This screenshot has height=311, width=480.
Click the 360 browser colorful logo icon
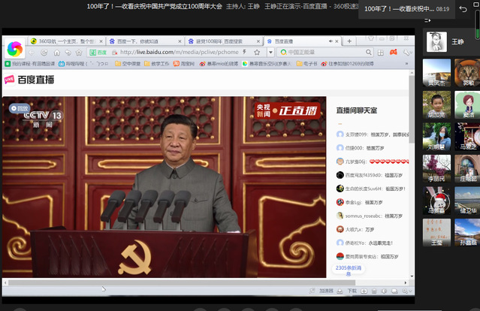(15, 49)
